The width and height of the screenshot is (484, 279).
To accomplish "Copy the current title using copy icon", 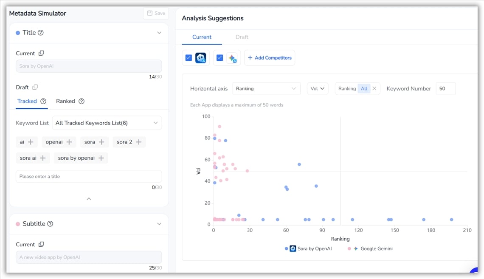I will coord(41,53).
